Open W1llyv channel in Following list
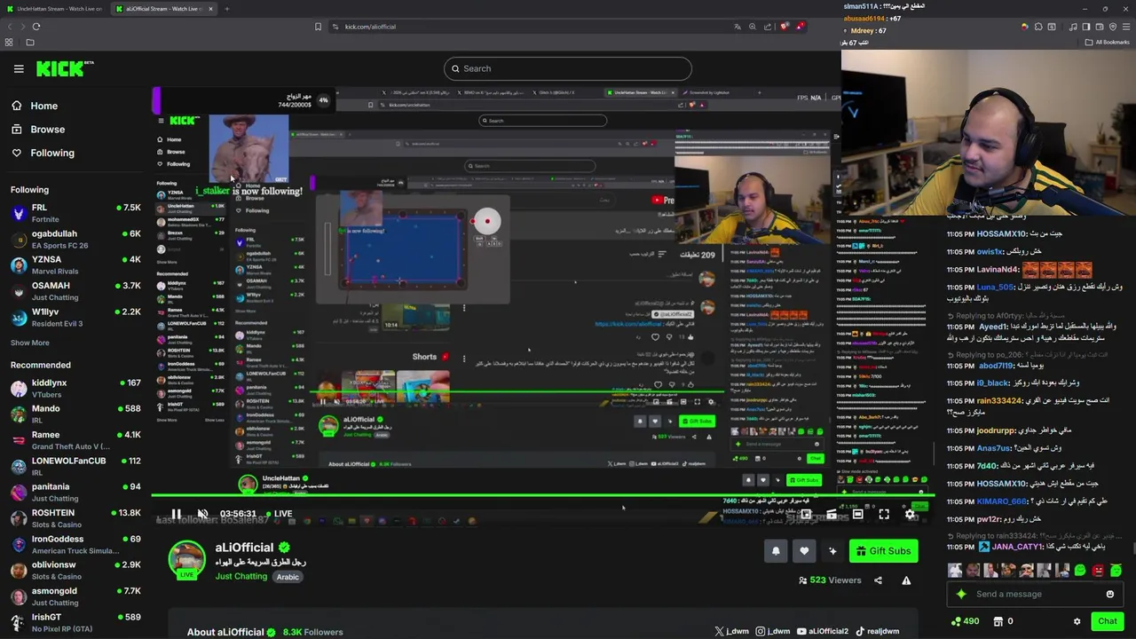The height and width of the screenshot is (639, 1136). pos(75,317)
